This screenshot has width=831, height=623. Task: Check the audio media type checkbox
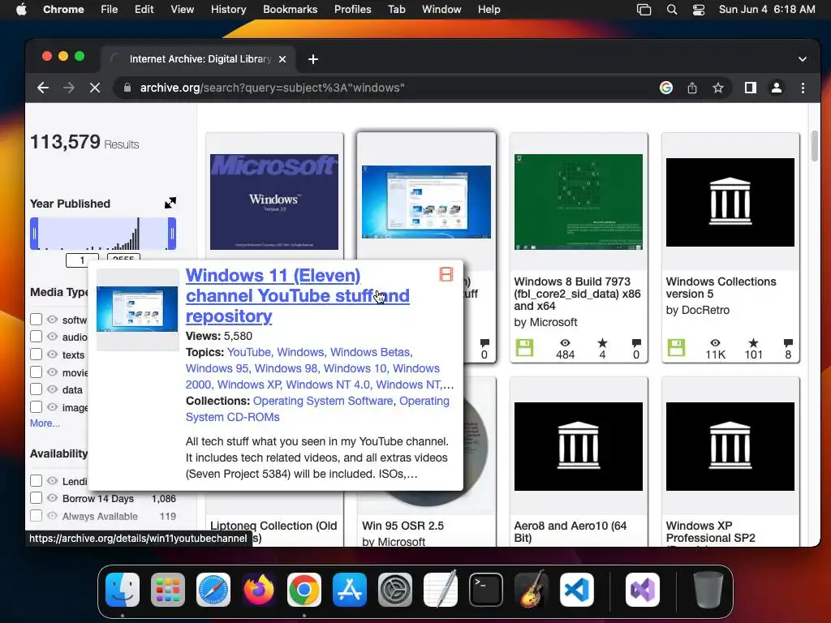point(36,337)
